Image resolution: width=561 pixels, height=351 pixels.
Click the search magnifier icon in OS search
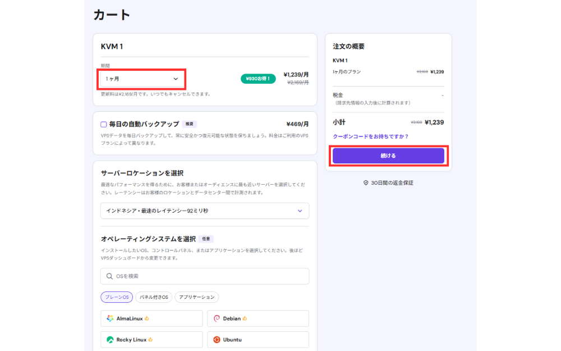pos(109,276)
